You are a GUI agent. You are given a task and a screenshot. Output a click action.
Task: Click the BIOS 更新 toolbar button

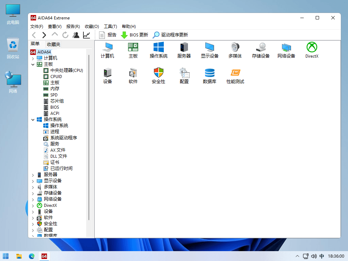134,35
